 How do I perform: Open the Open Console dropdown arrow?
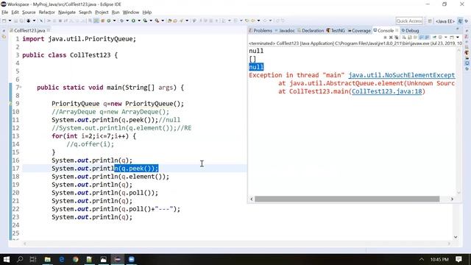click(458, 38)
